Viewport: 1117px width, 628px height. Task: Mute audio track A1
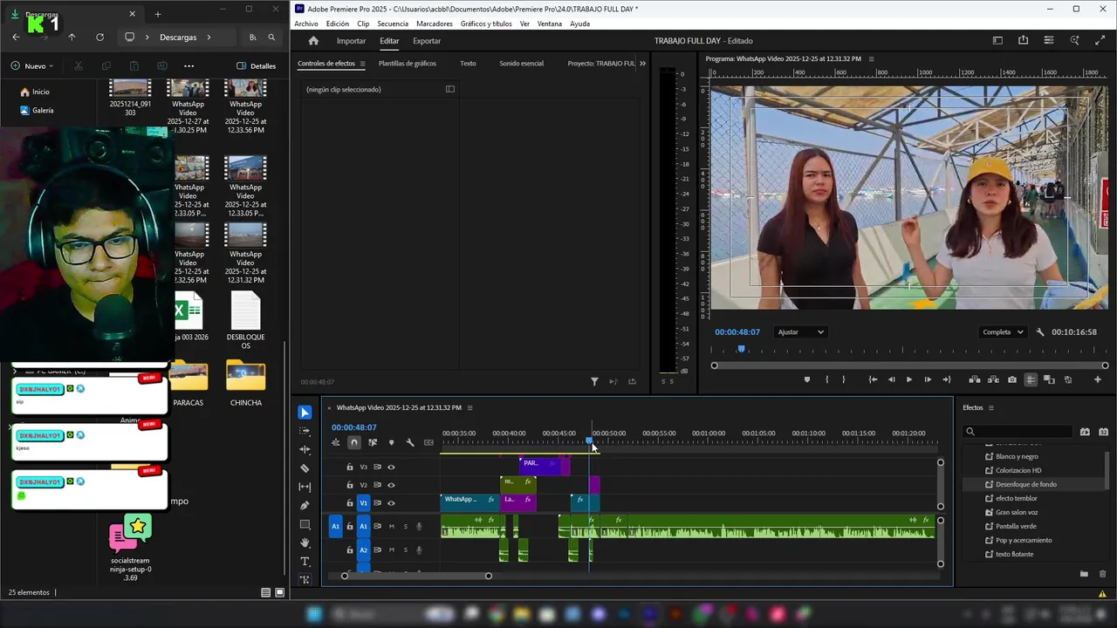(x=391, y=526)
